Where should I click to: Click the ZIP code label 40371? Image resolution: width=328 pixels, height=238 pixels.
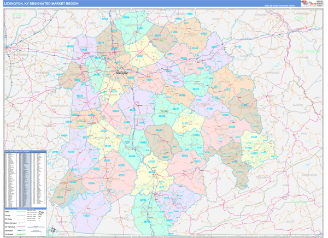tap(201, 68)
